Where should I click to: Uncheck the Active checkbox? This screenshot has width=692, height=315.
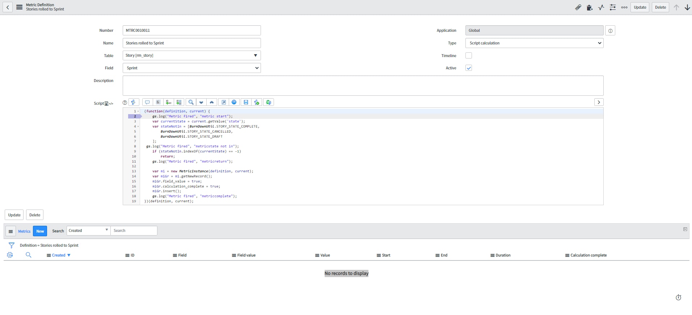[x=469, y=68]
